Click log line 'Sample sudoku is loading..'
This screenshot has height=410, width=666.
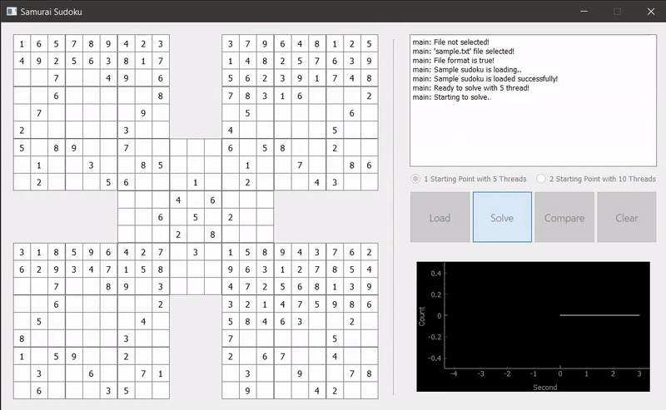tap(467, 70)
